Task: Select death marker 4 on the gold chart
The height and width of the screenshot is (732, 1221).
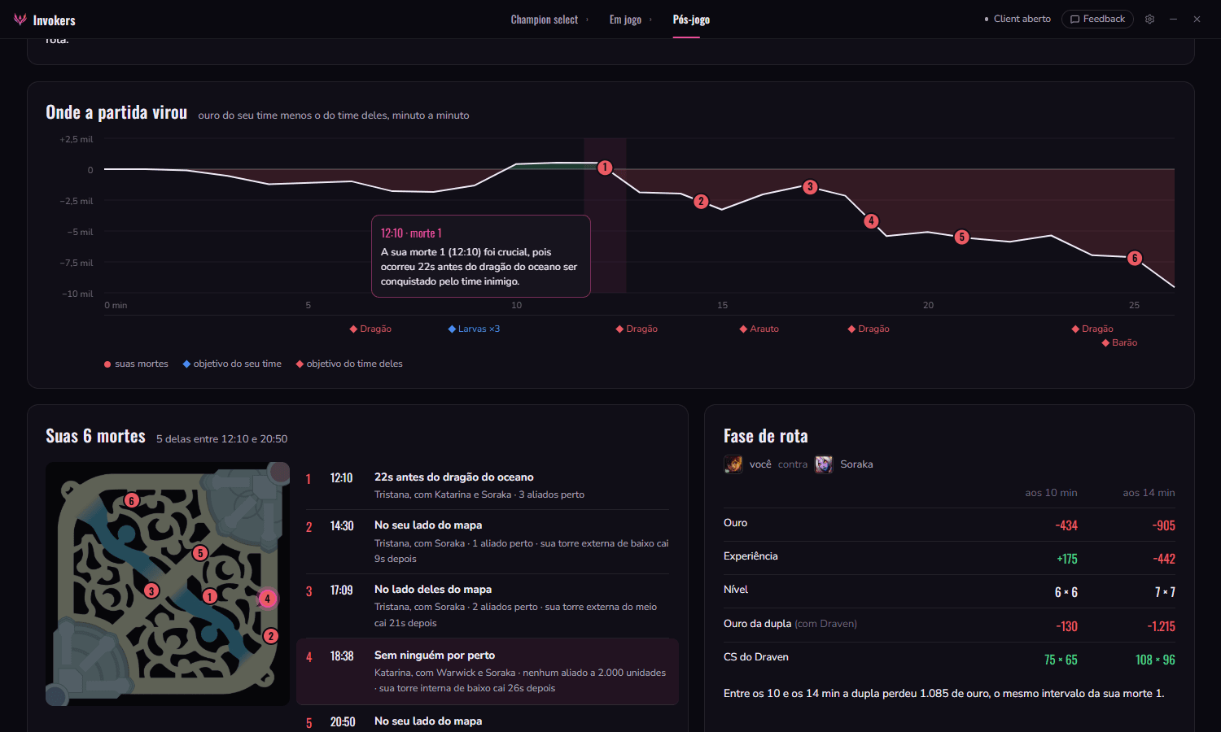Action: point(871,220)
